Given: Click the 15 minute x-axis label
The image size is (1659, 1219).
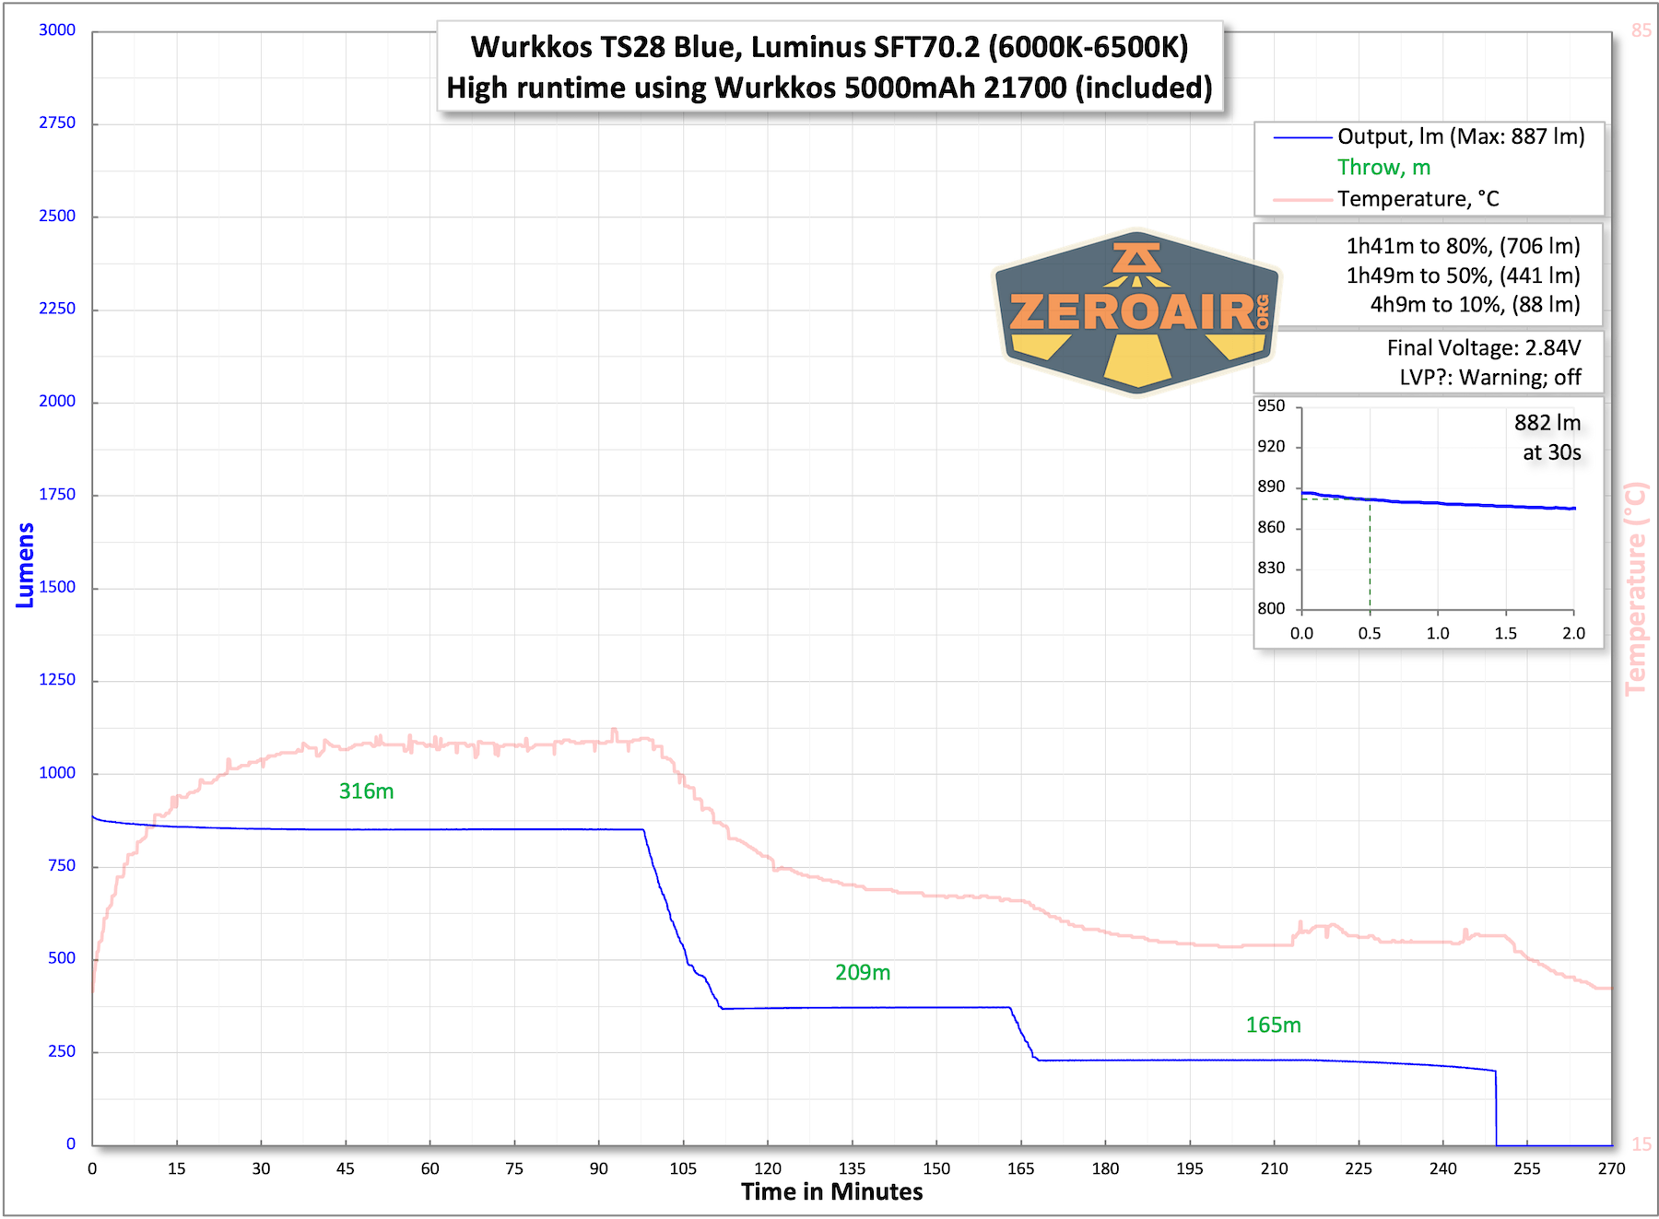Looking at the screenshot, I should (176, 1169).
